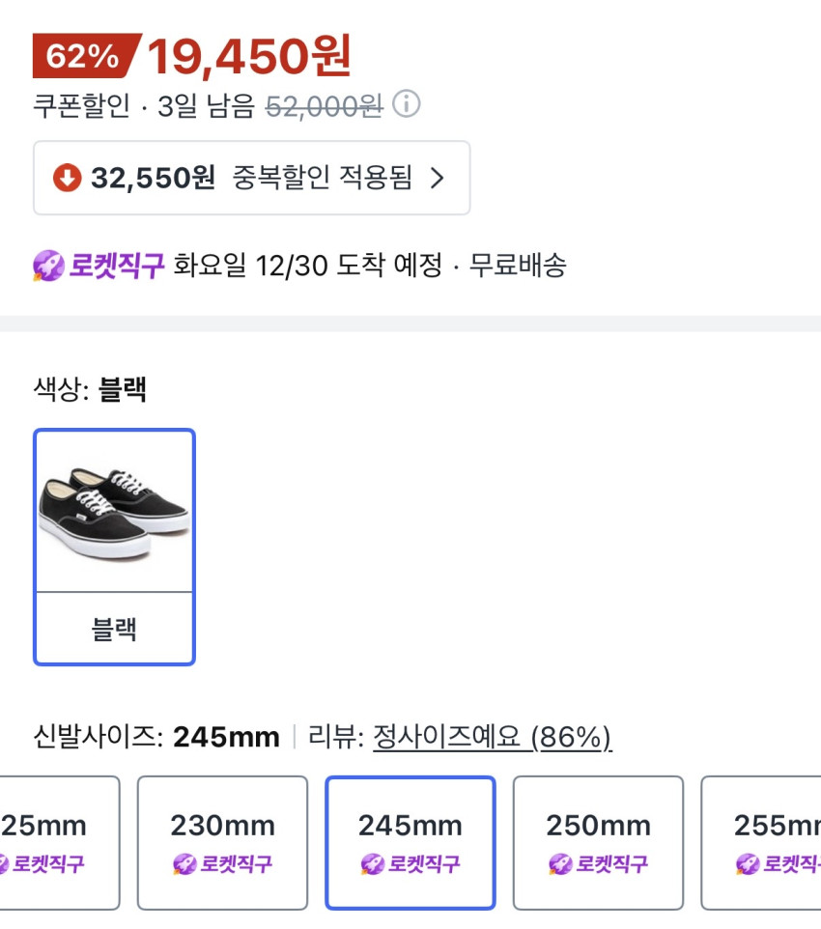Tap the 화요일 12/30 도착 예정 delivery text
821x929 pixels.
[x=307, y=265]
